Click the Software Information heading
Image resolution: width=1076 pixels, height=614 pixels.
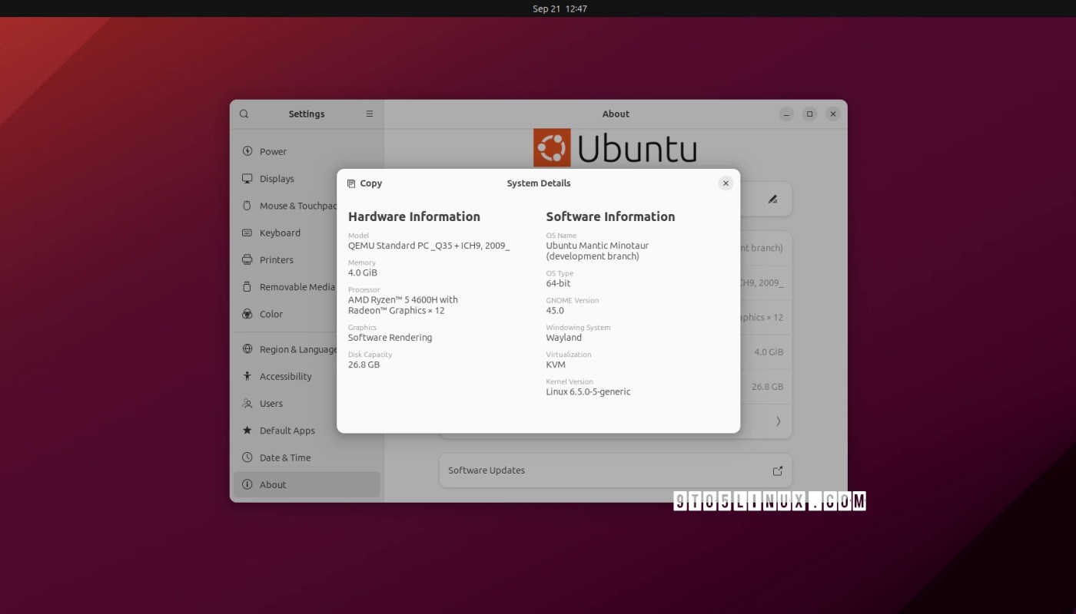610,216
